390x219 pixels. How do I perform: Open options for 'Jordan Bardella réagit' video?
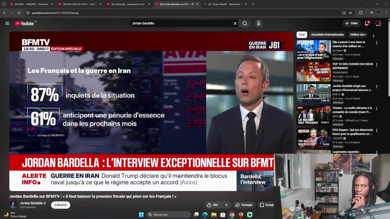coord(377,87)
